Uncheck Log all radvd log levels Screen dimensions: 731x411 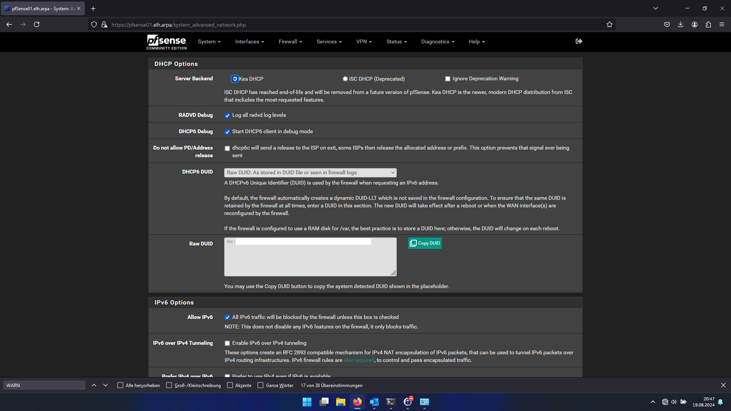(x=227, y=115)
